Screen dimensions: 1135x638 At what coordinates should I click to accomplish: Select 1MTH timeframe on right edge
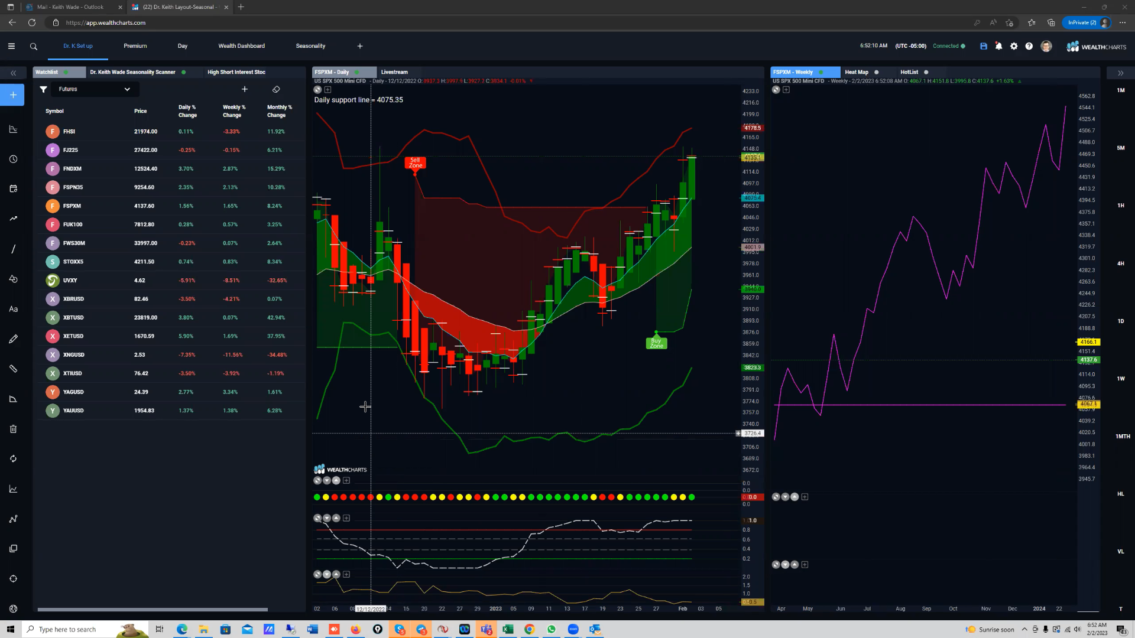[1123, 437]
